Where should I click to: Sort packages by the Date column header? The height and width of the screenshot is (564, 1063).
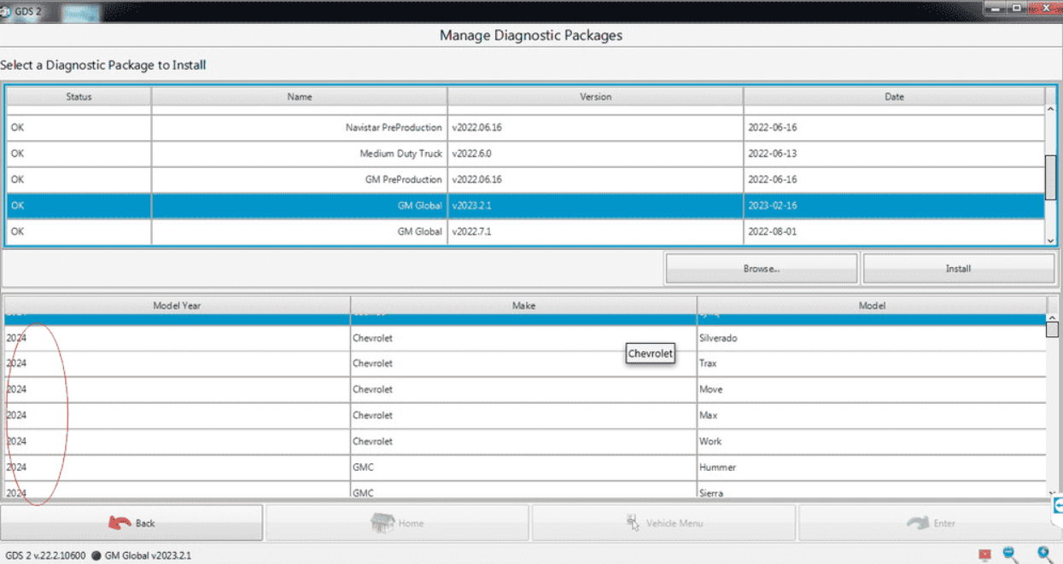[x=894, y=97]
